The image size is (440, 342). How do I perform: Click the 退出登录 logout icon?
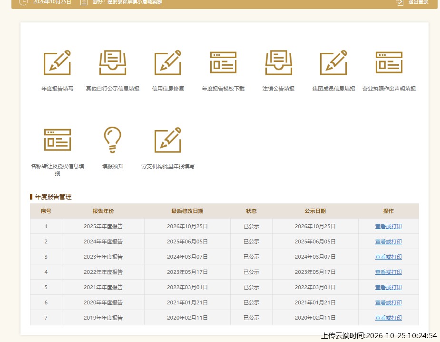[x=400, y=2]
